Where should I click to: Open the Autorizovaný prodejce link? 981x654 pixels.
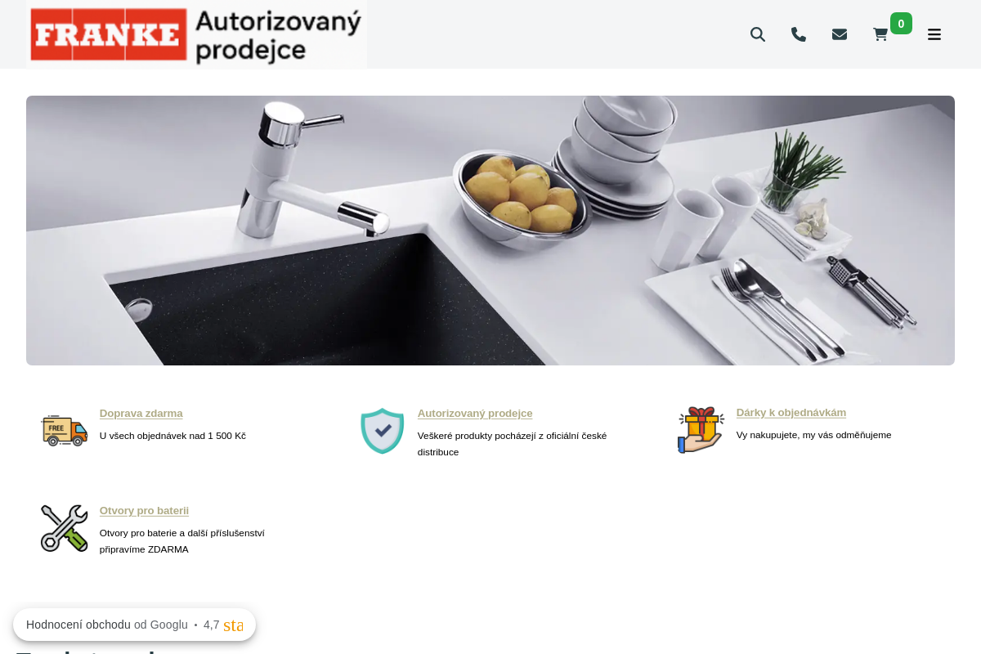click(475, 414)
